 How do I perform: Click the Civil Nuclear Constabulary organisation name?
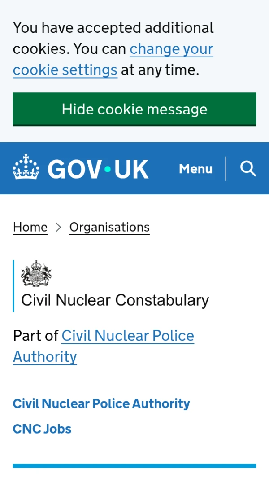[x=115, y=300]
